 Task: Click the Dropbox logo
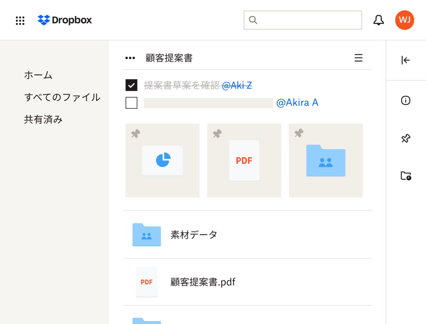tap(65, 20)
